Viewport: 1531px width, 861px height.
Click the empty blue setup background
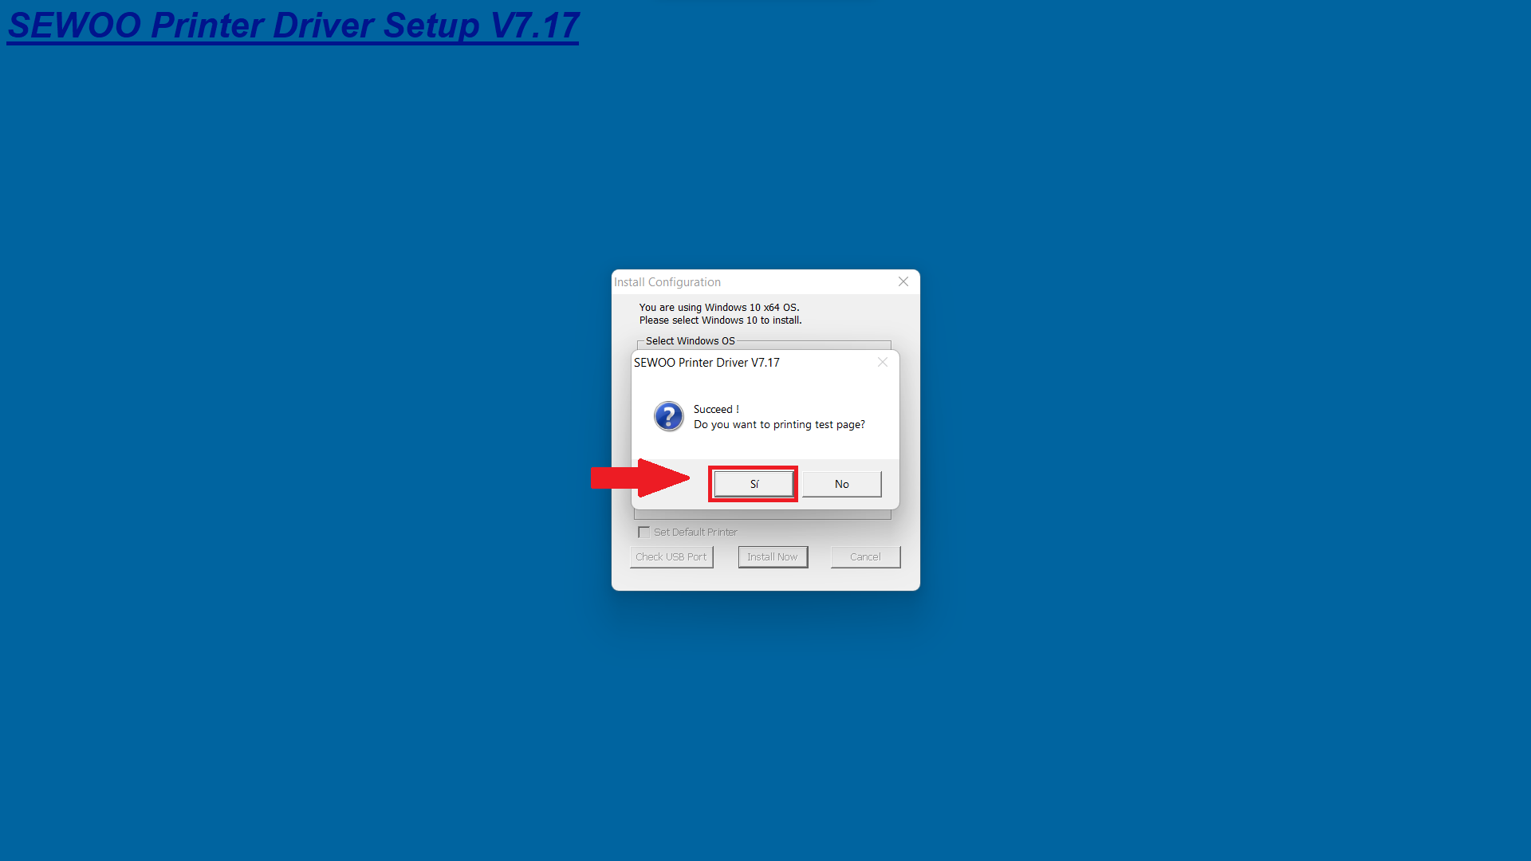point(319,478)
